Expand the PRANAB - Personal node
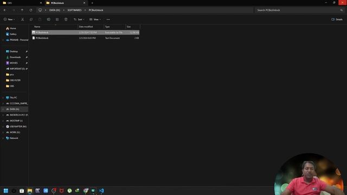The image size is (347, 195). coord(3,40)
